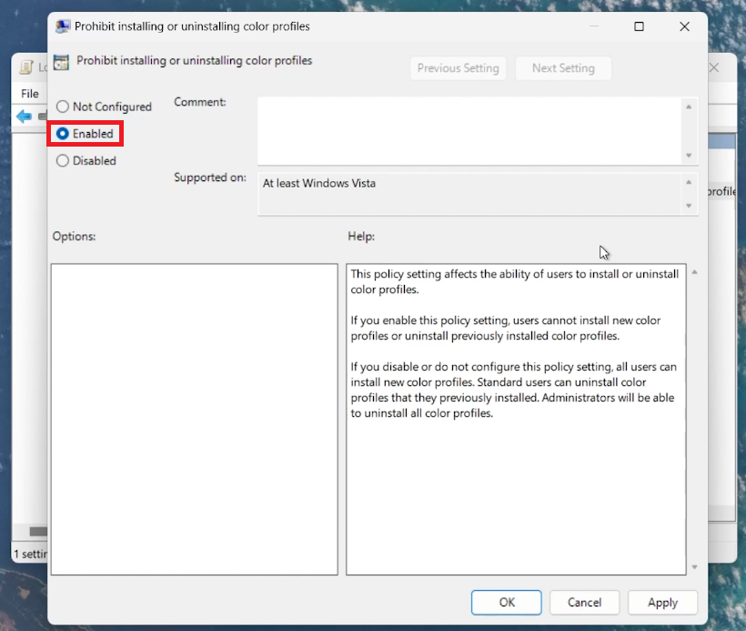Screen dimensions: 746x631
Task: Confirm the policy change with OK
Action: [506, 602]
